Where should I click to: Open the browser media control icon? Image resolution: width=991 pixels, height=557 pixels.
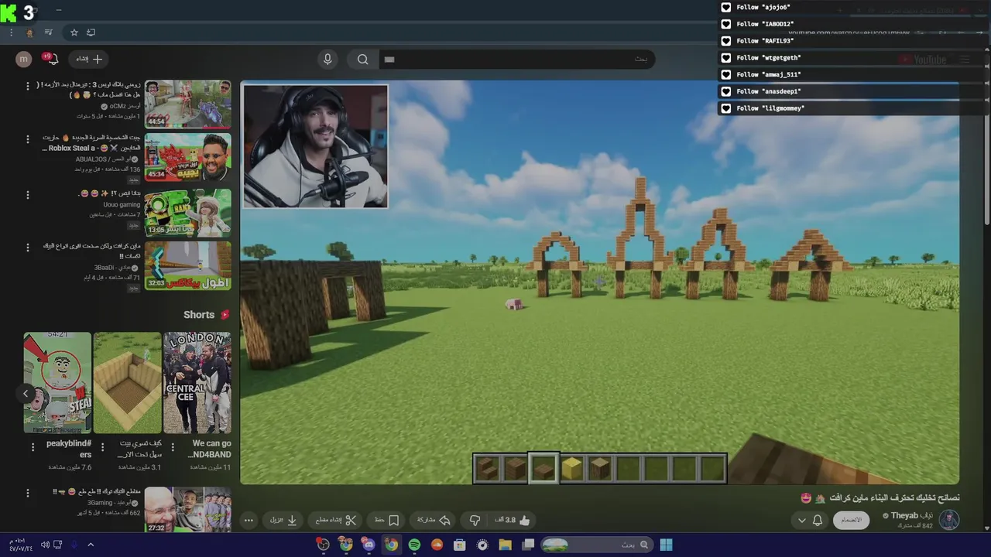point(49,32)
